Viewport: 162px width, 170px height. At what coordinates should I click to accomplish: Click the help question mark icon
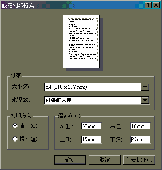coord(148,5)
